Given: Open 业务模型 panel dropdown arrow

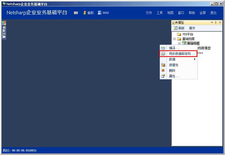Looking at the screenshot, I should [212, 22].
